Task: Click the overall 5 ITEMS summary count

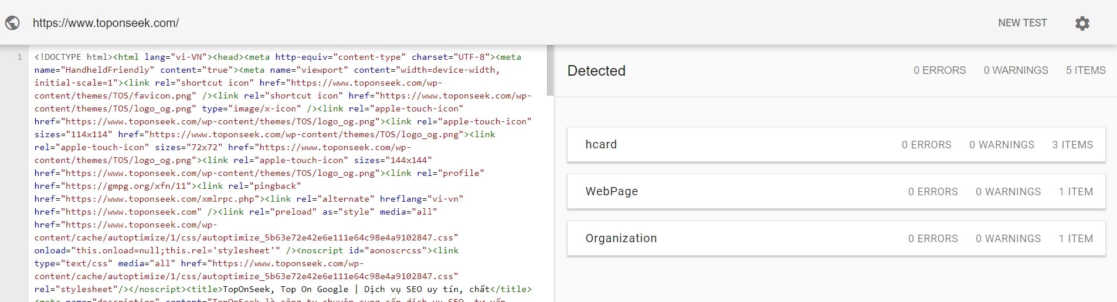Action: pos(1085,70)
